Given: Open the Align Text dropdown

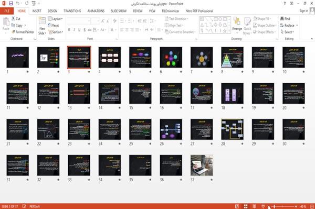Looking at the screenshot, I should click(x=174, y=25).
